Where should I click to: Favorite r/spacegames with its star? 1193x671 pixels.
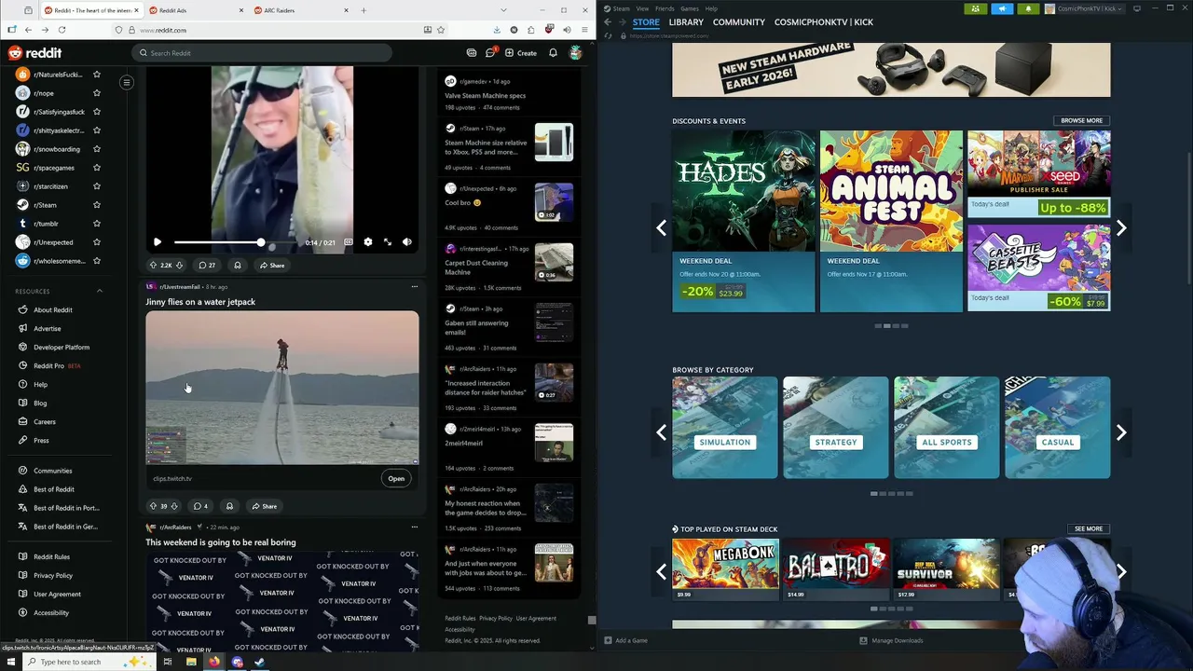point(97,168)
